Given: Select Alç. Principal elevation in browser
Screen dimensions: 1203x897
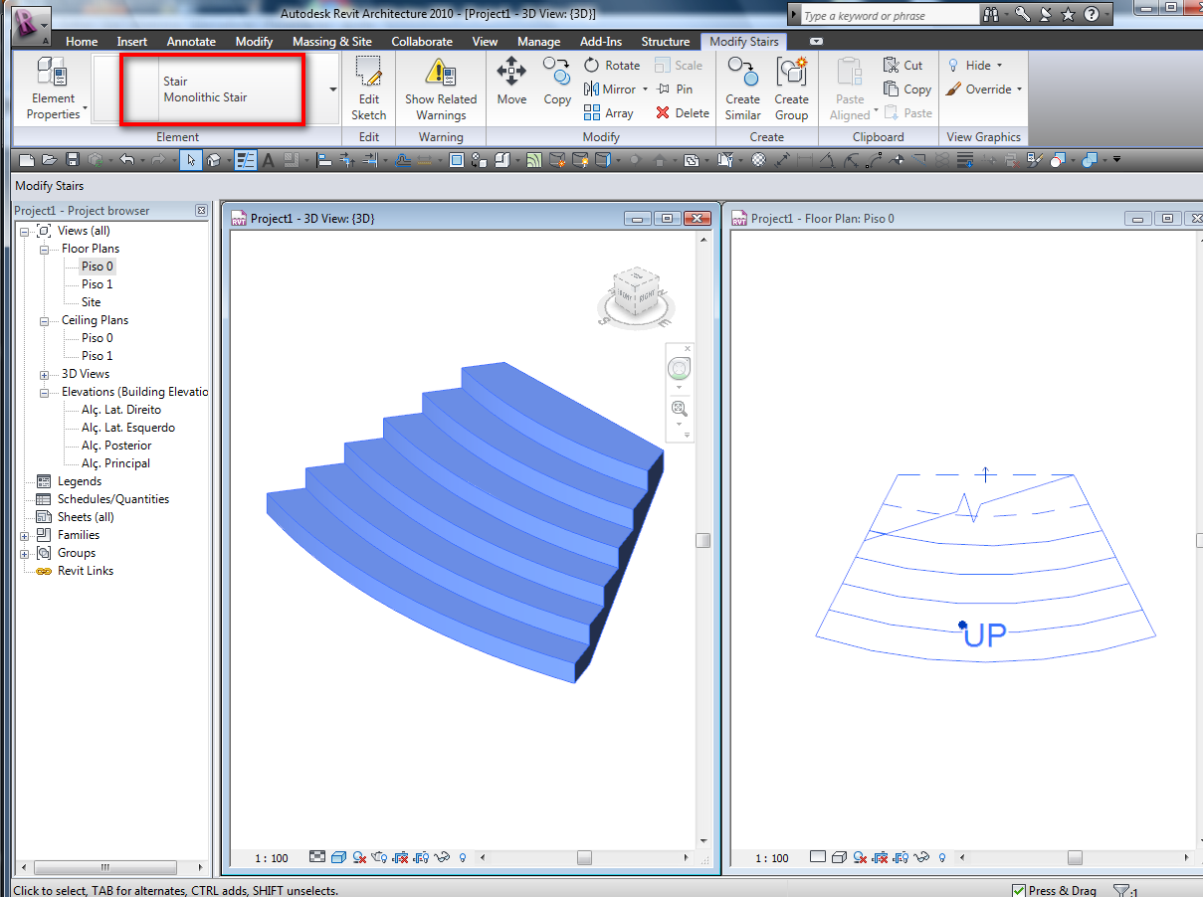Looking at the screenshot, I should point(115,463).
